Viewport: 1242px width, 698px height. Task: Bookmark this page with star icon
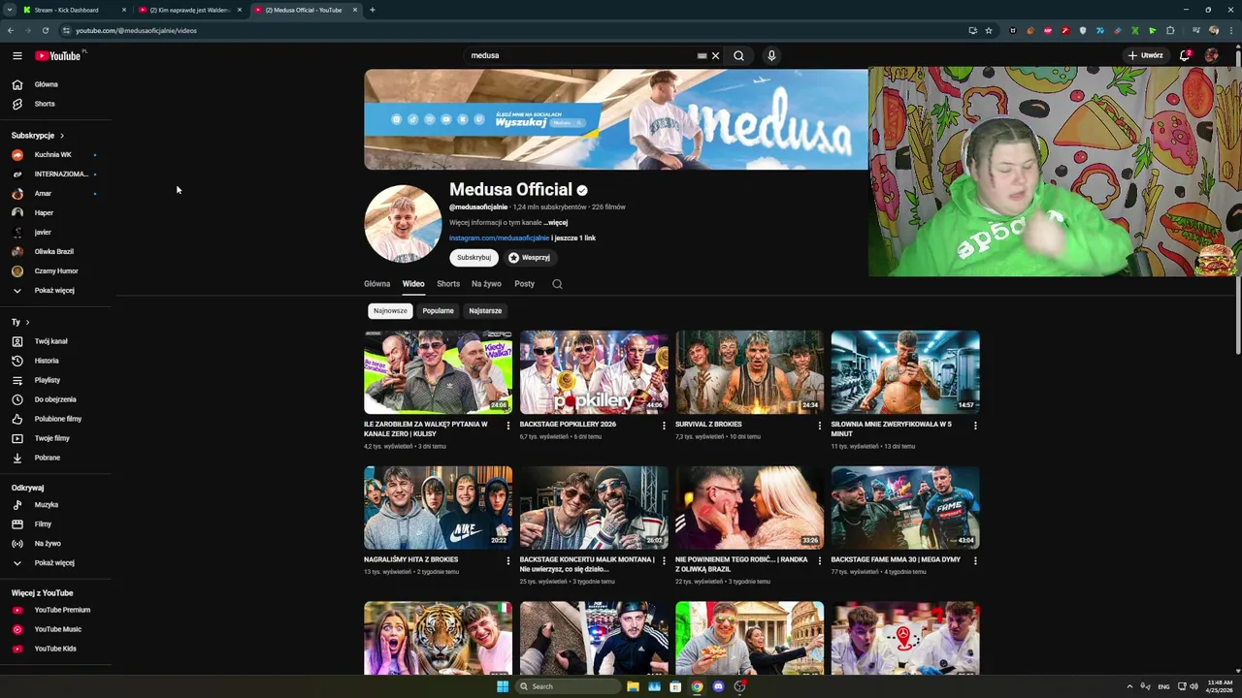(989, 30)
